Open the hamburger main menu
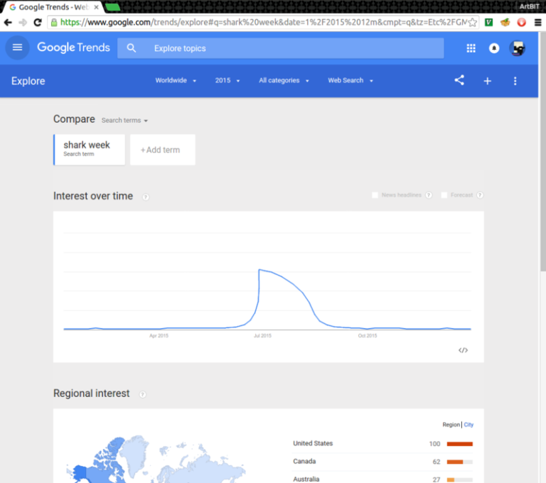 click(17, 48)
